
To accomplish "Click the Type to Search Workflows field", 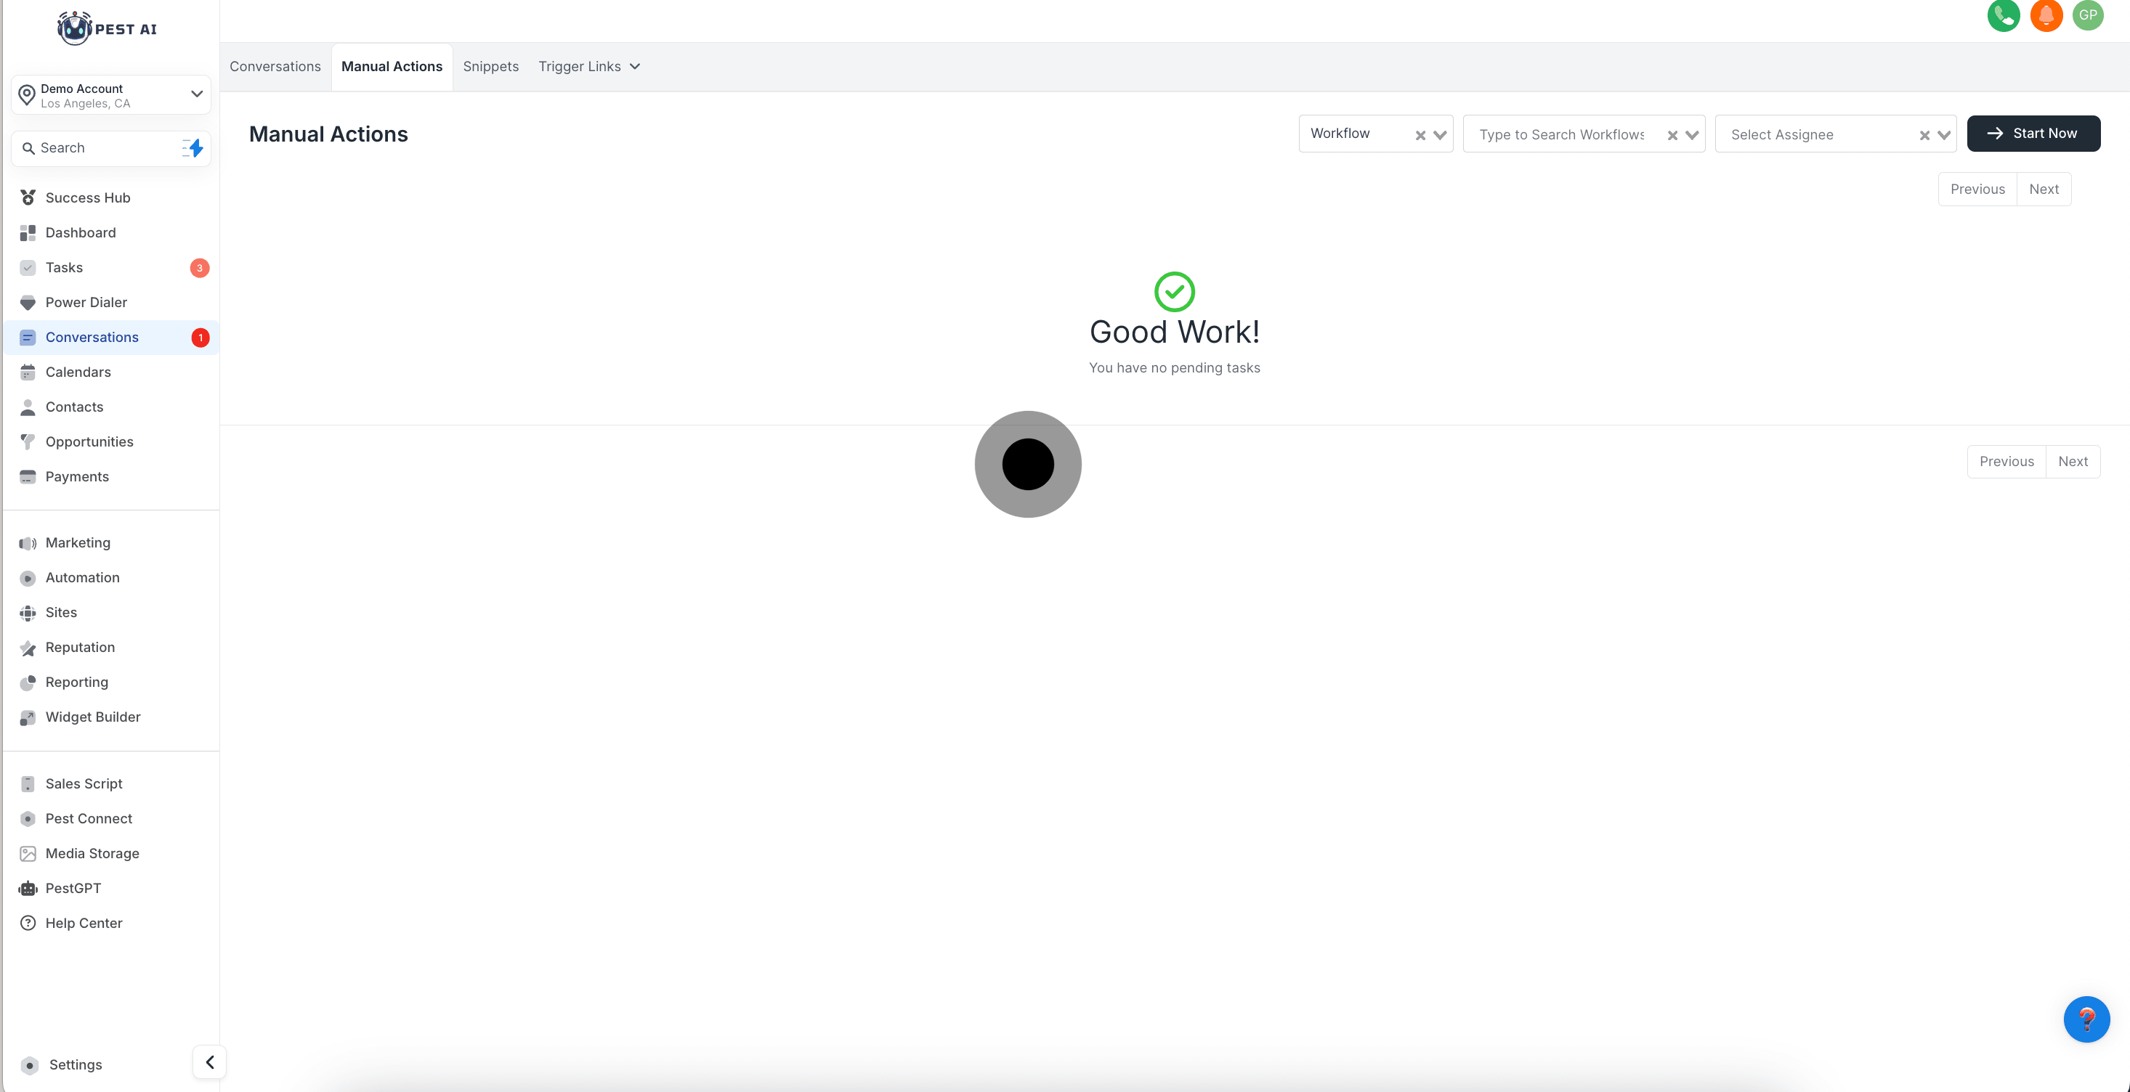I will pos(1561,134).
